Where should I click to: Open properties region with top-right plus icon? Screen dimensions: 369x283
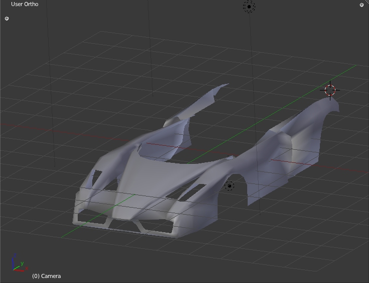click(x=361, y=5)
